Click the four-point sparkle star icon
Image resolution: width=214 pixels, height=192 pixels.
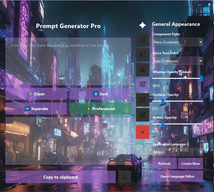(x=142, y=25)
